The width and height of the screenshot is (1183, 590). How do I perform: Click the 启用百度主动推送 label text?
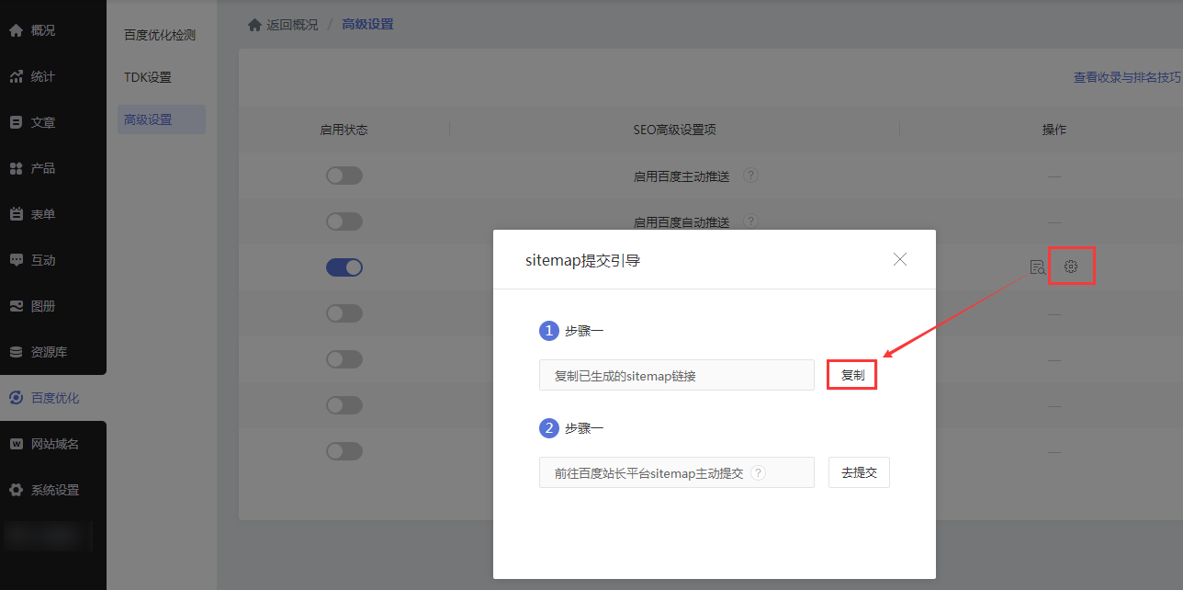click(682, 176)
